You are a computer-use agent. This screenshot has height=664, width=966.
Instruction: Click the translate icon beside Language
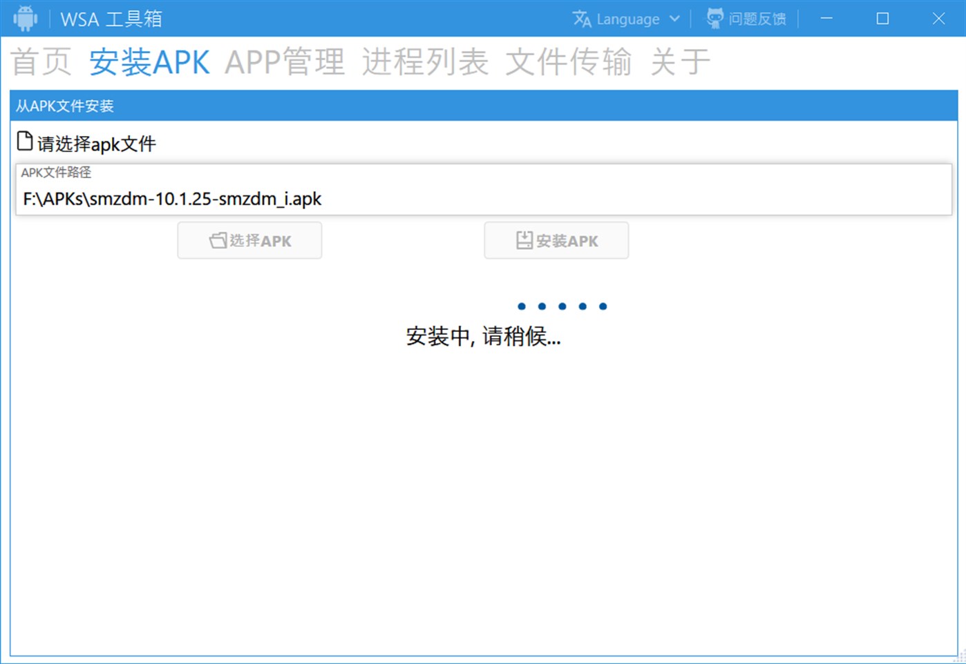click(582, 19)
